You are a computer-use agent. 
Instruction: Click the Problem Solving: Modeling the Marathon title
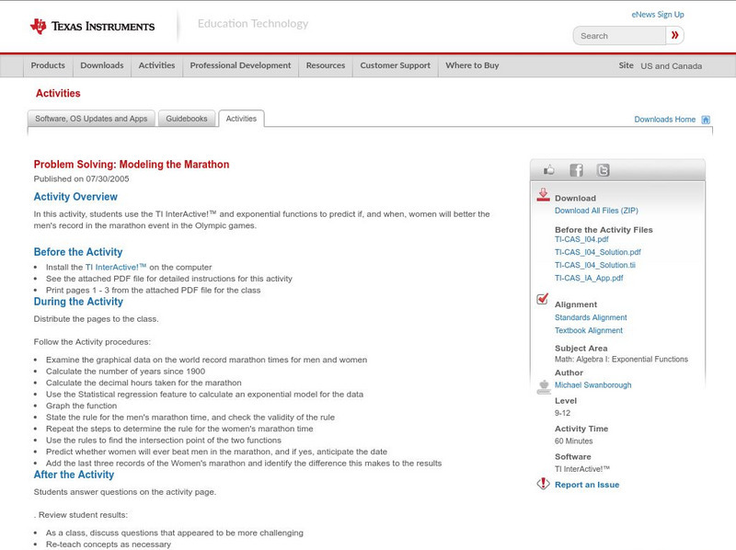click(x=132, y=165)
